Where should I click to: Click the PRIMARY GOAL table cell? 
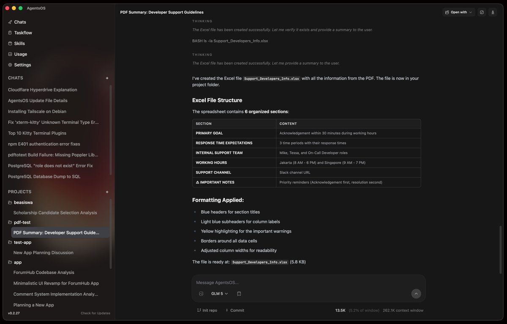coord(234,133)
